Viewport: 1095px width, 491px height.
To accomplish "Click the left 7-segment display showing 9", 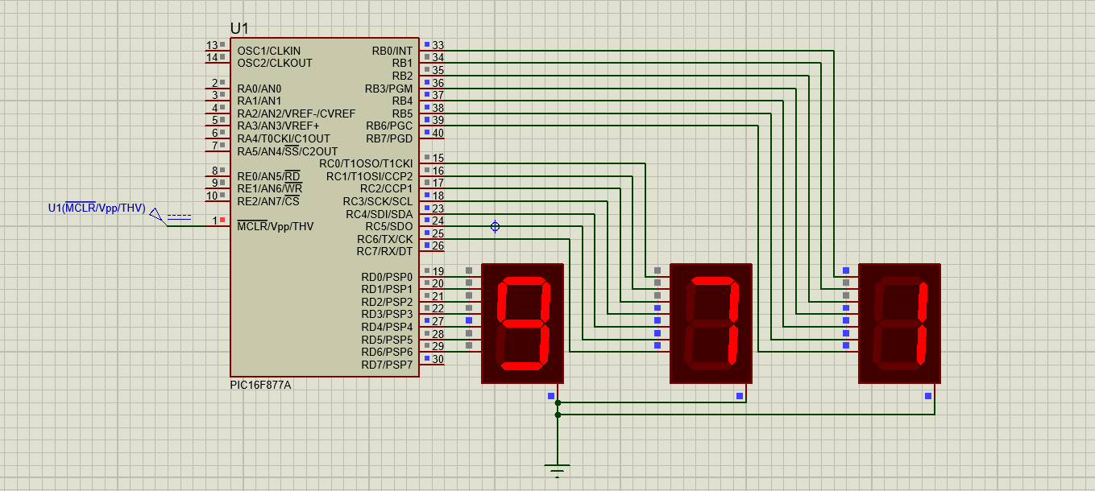I will pos(521,321).
